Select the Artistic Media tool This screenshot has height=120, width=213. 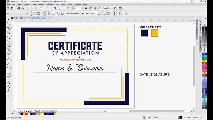pyautogui.click(x=8, y=41)
